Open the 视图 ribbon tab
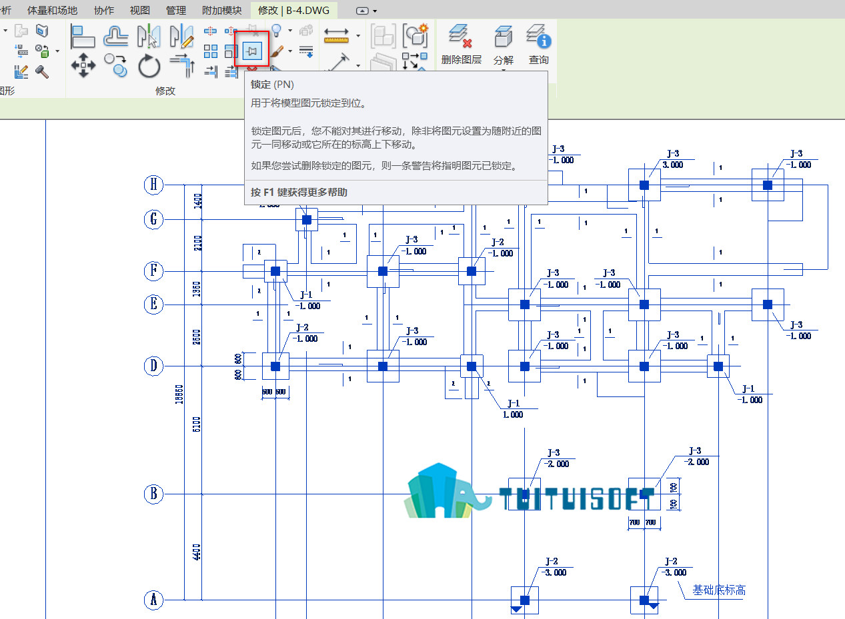845x619 pixels. [140, 11]
